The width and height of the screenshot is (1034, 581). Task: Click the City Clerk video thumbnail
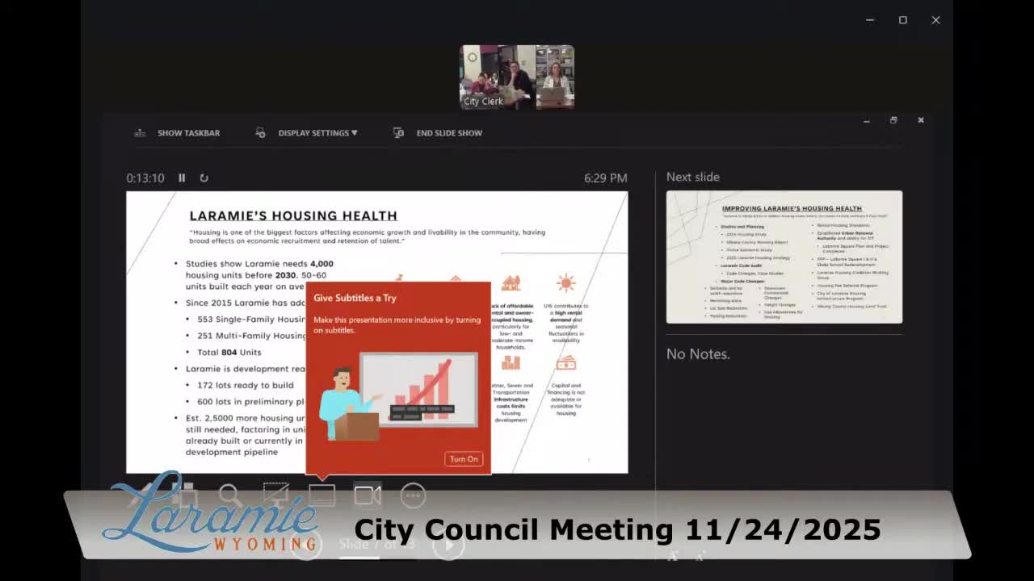(x=517, y=77)
